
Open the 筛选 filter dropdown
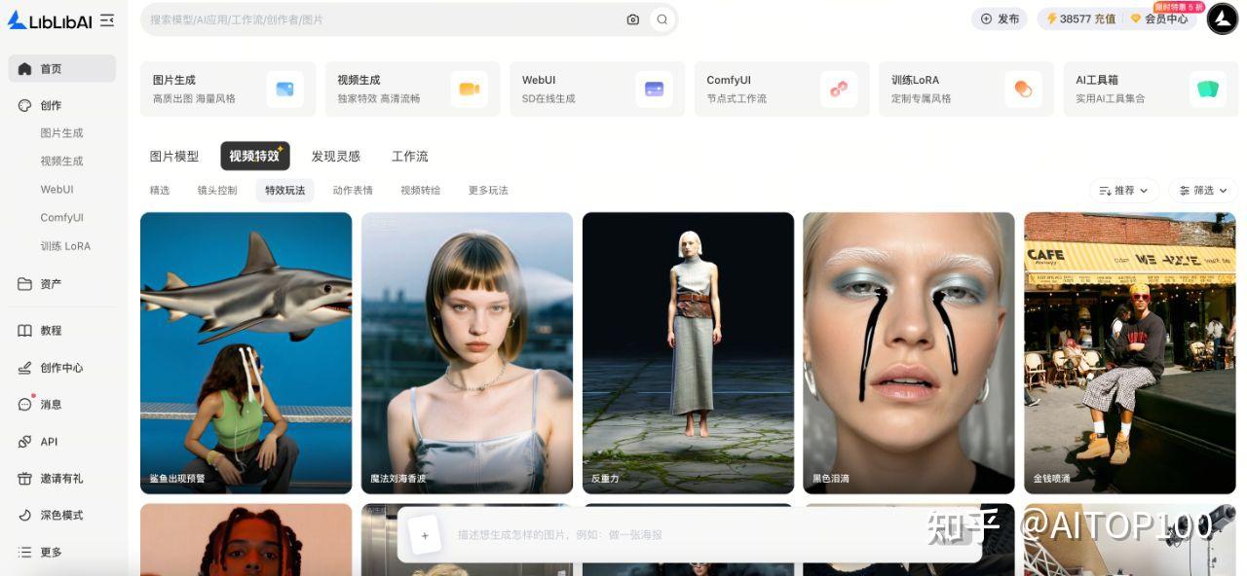[x=1200, y=190]
